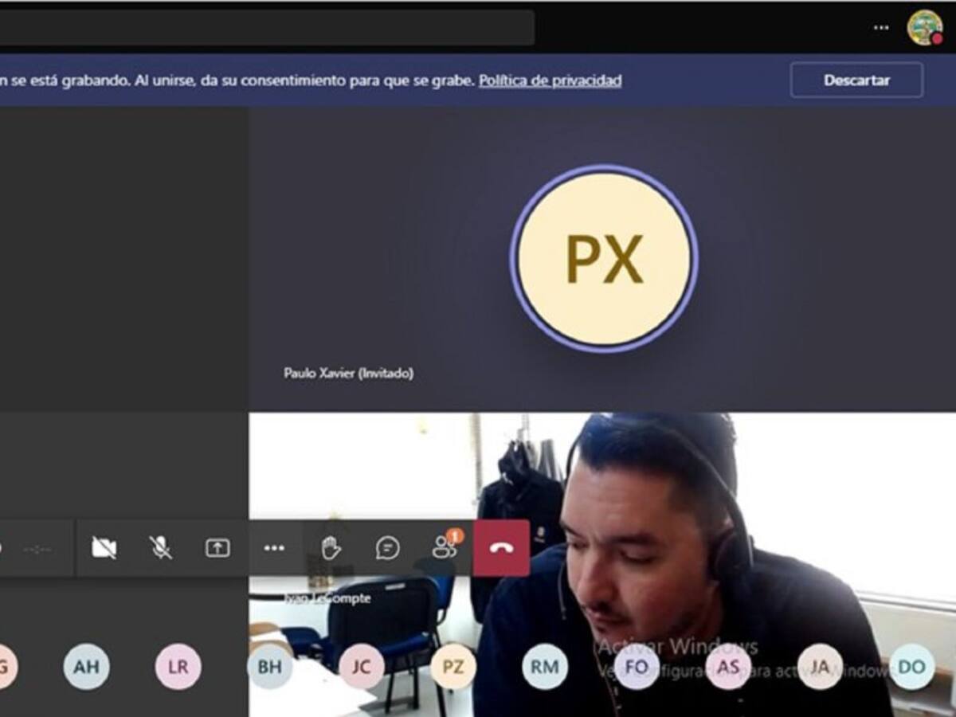Open the top-right settings ellipsis menu

pyautogui.click(x=880, y=27)
